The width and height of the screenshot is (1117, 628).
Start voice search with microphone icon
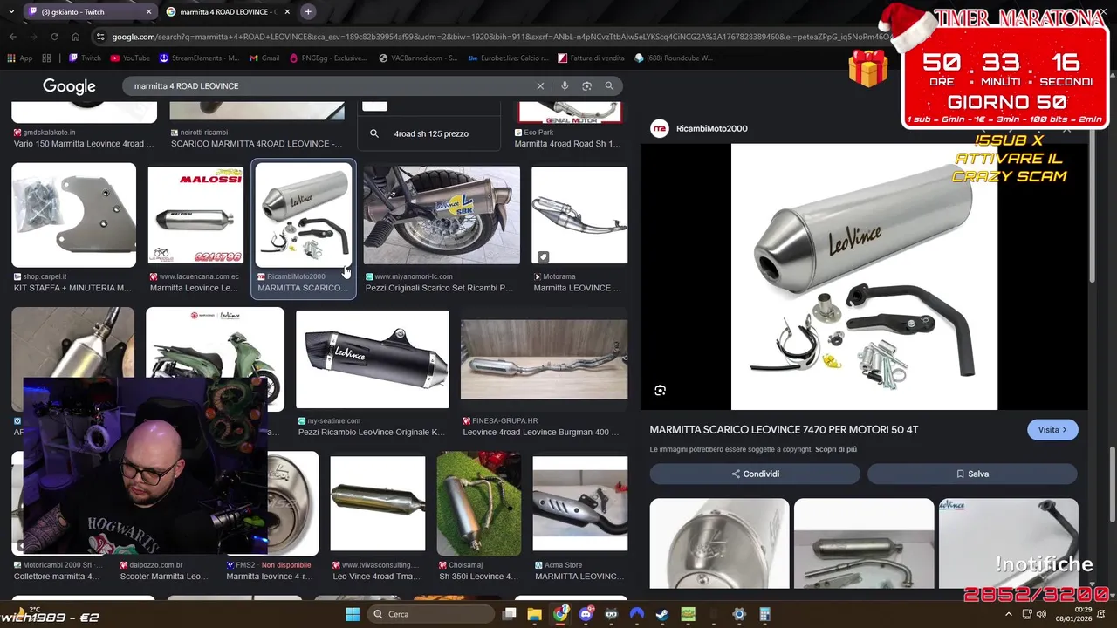[x=565, y=86]
